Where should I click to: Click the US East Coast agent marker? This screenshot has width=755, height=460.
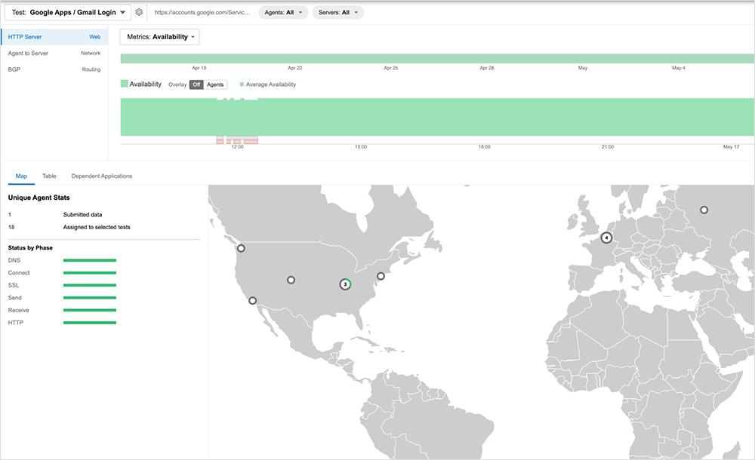[x=381, y=276]
